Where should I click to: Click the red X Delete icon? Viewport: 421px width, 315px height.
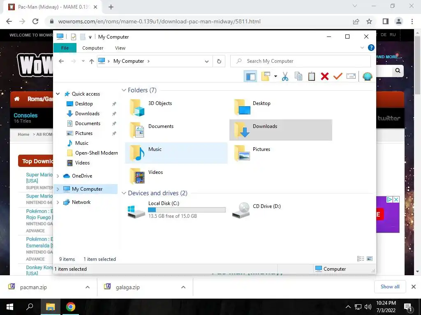[325, 76]
